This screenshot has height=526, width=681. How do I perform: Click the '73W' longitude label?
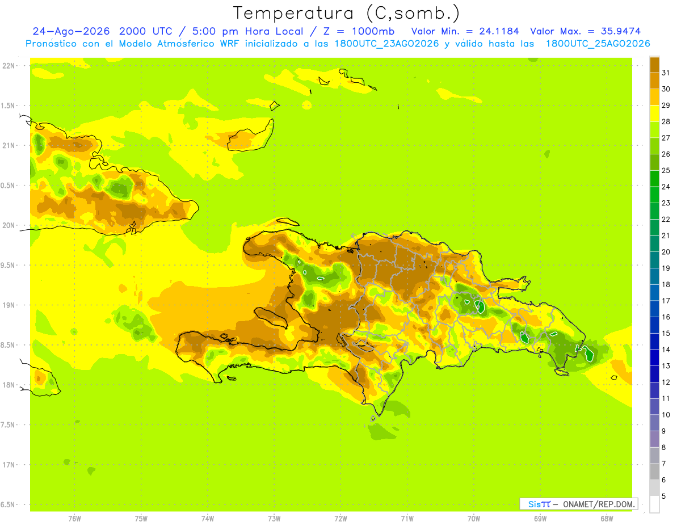274,519
